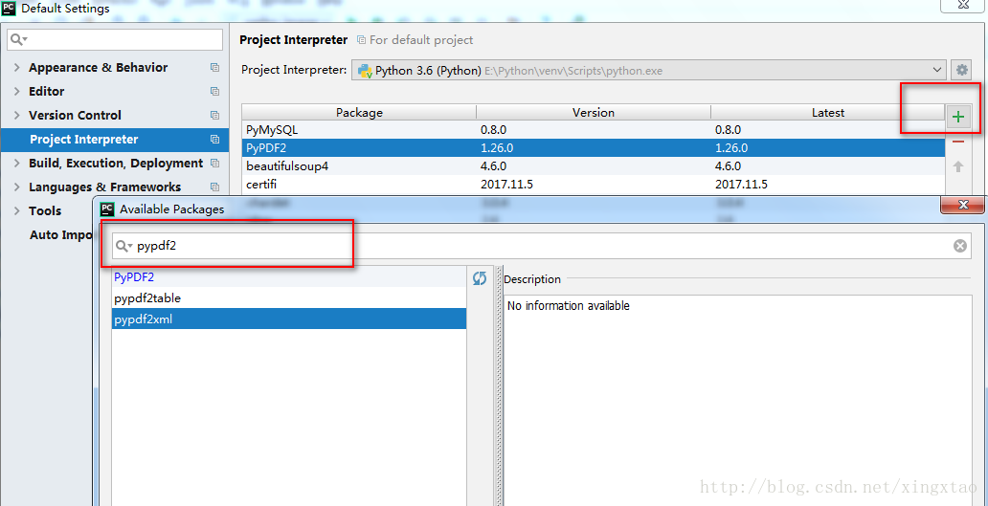Select Project Interpreter in sidebar
988x506 pixels.
tap(83, 140)
